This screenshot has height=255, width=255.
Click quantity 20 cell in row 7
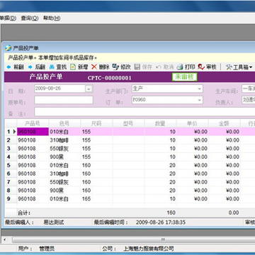160,182
